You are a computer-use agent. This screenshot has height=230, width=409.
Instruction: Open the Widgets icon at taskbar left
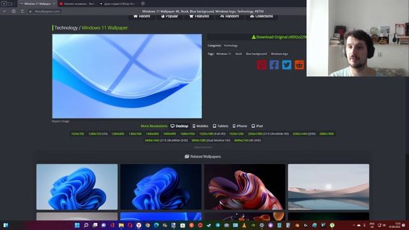[x=6, y=225]
